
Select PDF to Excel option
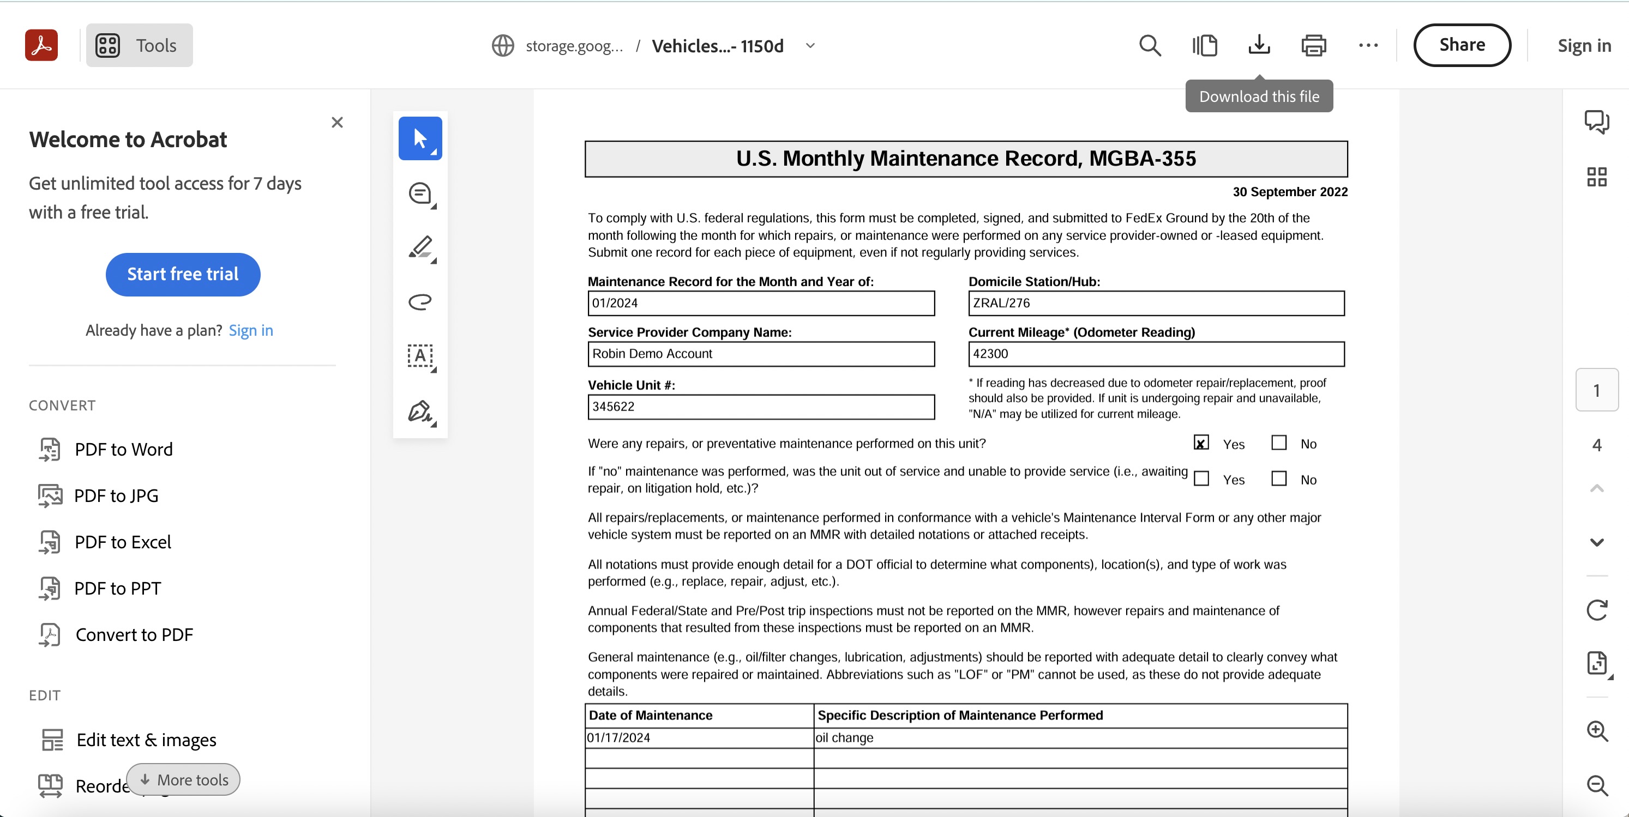click(123, 542)
